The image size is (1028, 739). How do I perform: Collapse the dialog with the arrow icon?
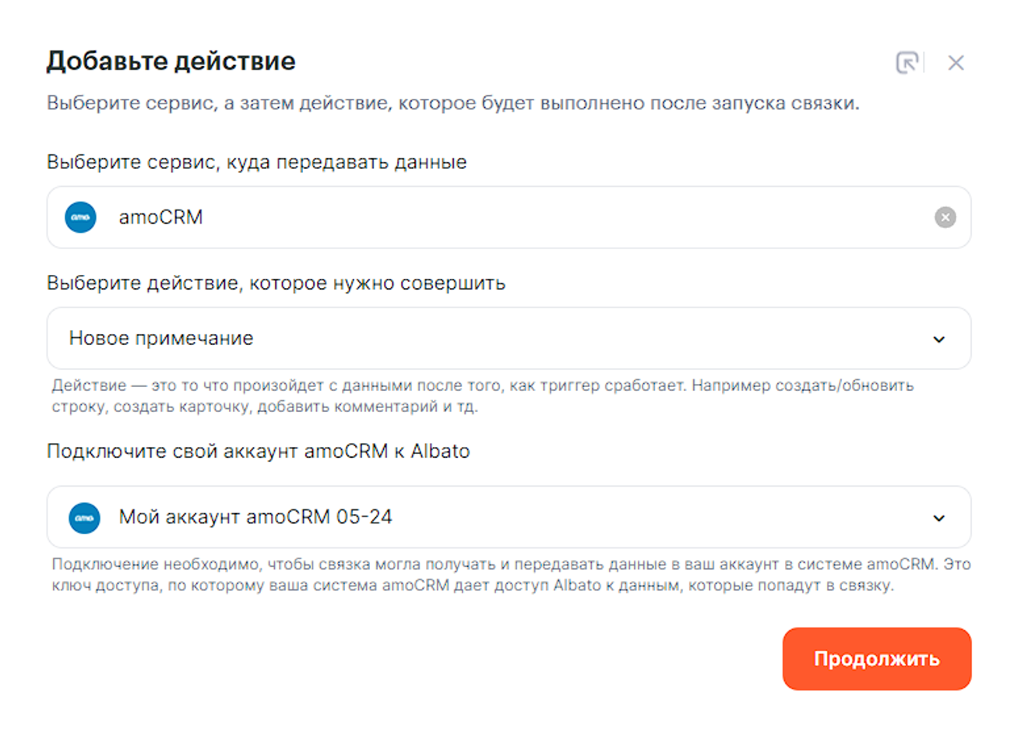(x=907, y=62)
